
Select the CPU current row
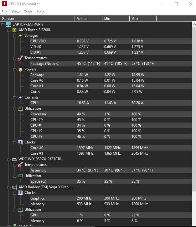(111, 103)
